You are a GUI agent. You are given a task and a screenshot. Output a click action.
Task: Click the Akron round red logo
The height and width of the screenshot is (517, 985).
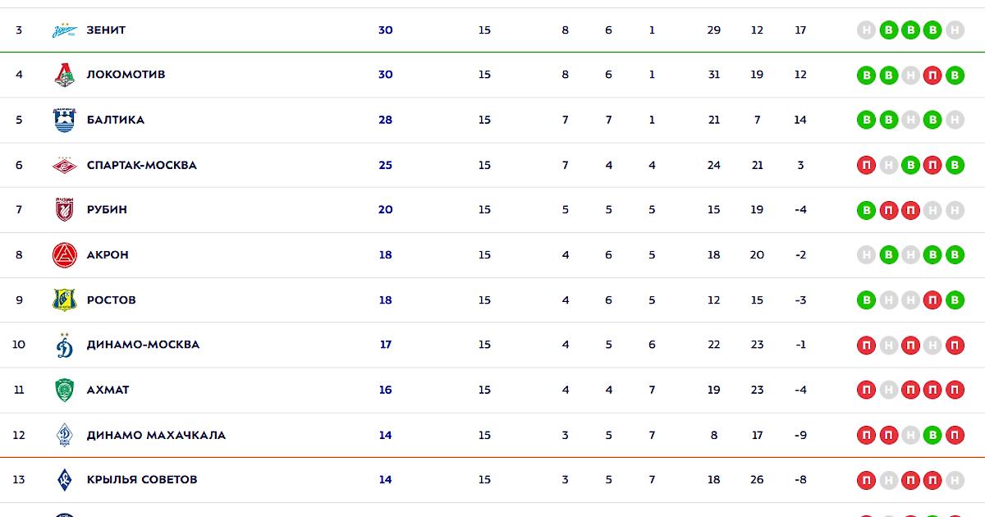click(x=64, y=255)
